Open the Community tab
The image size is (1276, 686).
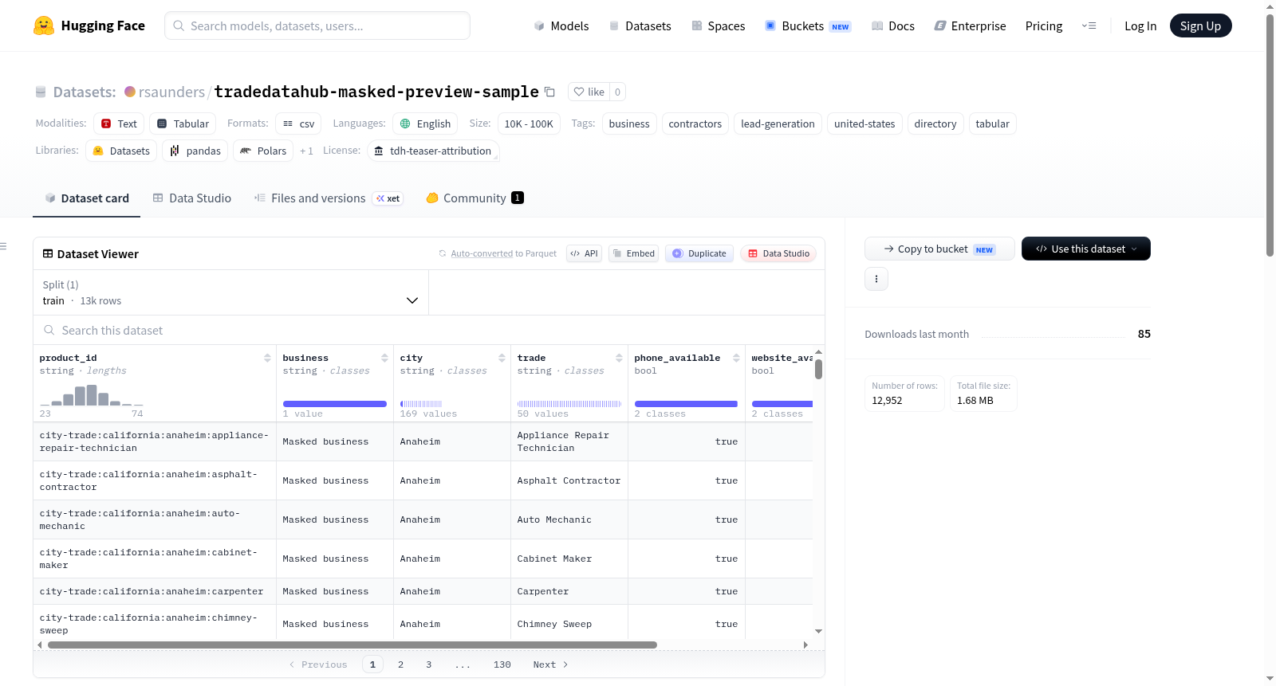(475, 198)
